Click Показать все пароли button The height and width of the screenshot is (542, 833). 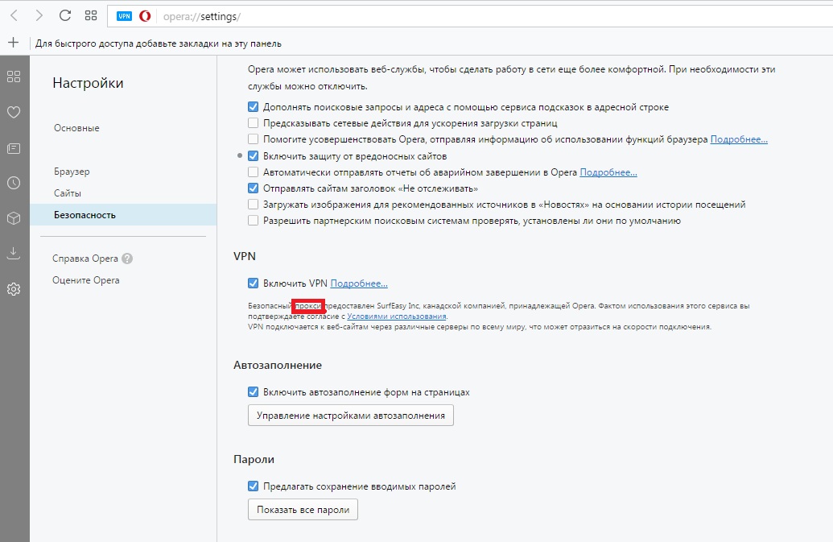(x=303, y=510)
